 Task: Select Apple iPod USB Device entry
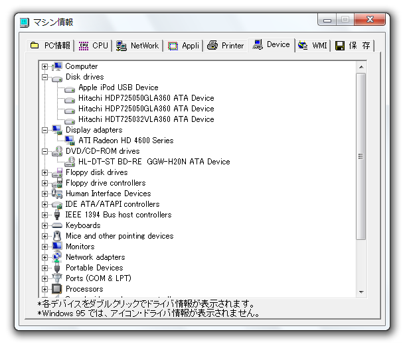click(118, 87)
